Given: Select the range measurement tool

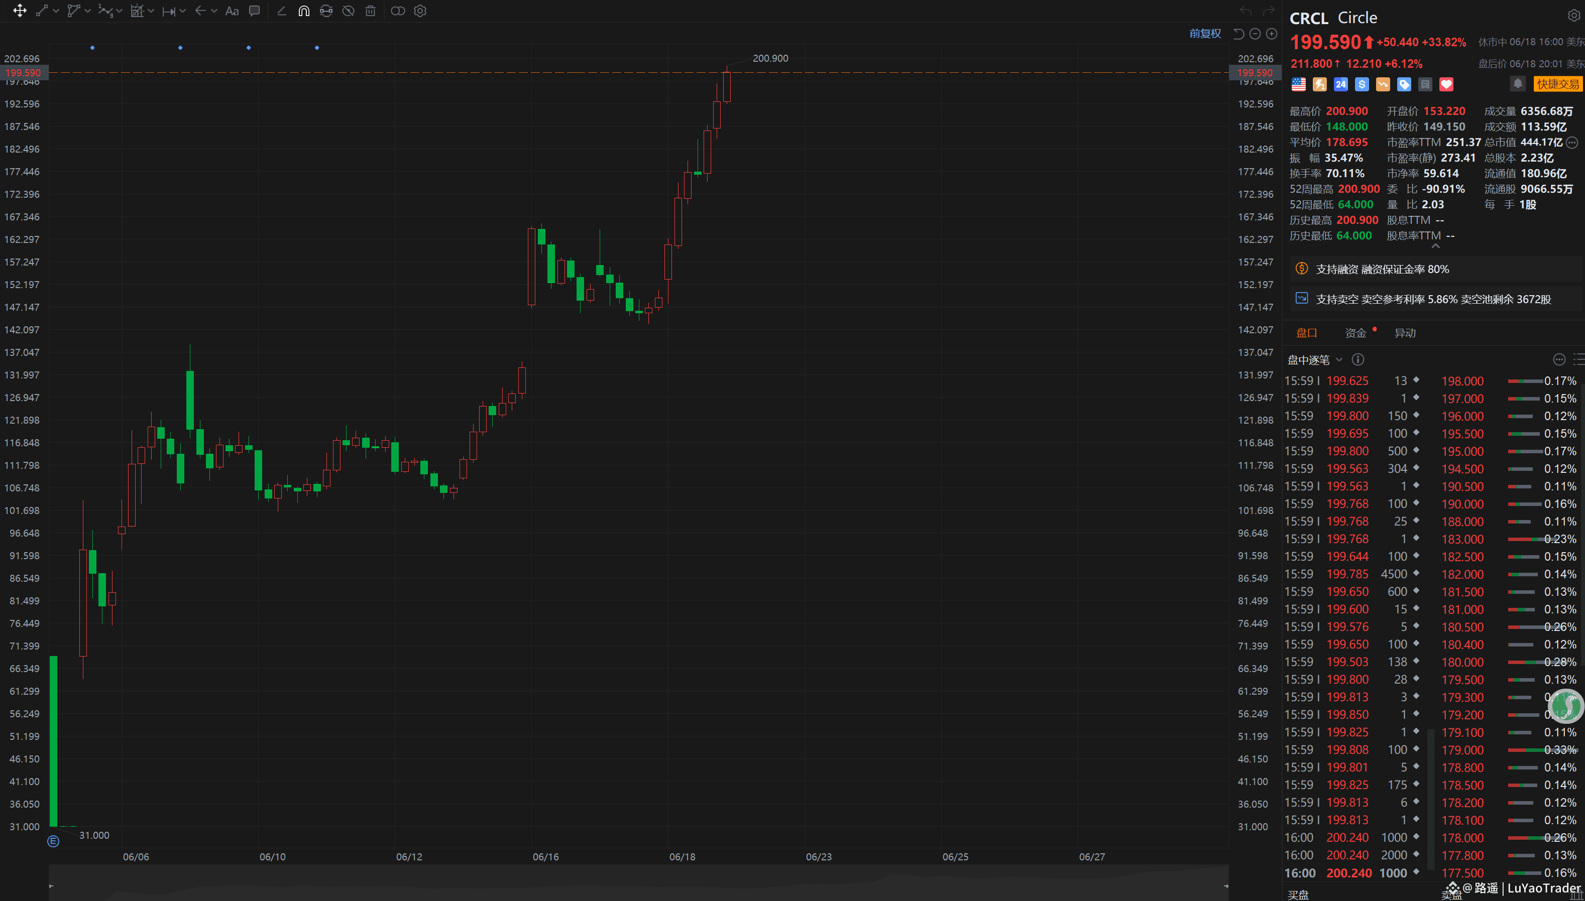Looking at the screenshot, I should point(168,11).
